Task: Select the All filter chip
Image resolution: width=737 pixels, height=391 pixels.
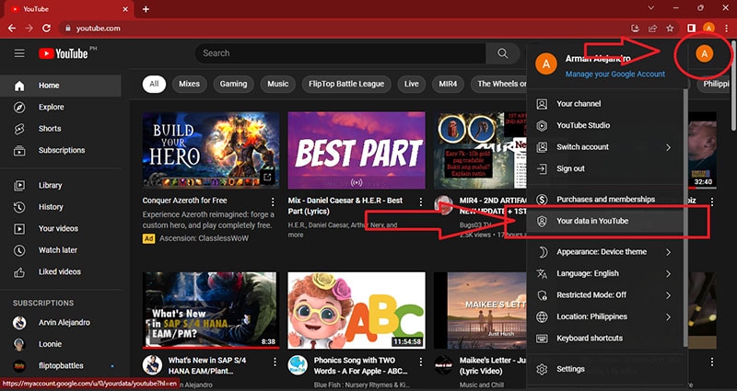Action: coord(154,84)
